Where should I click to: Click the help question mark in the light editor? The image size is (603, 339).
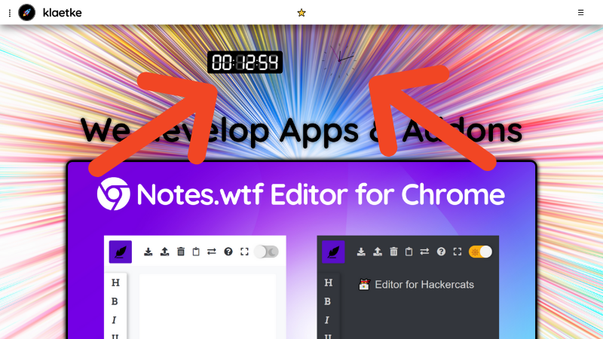coord(228,252)
